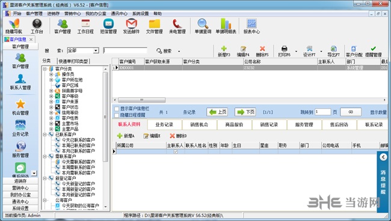
Task: Open the 营销中心 sidebar section
Action: [20, 188]
